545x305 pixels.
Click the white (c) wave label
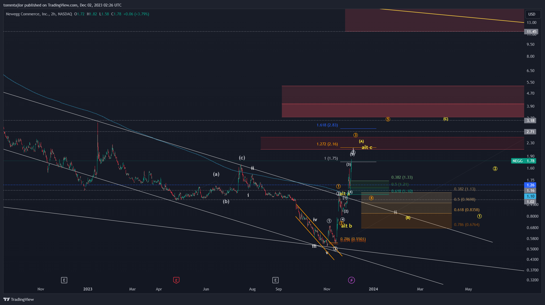[x=242, y=158]
